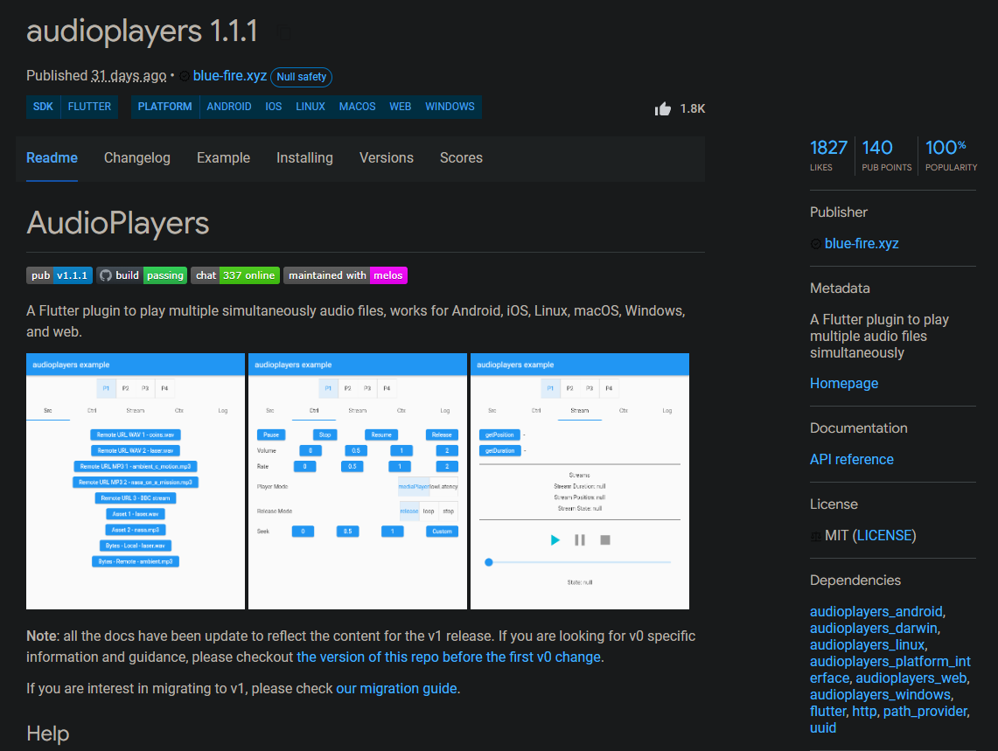Click the license scale icon beside MIT

(x=816, y=537)
